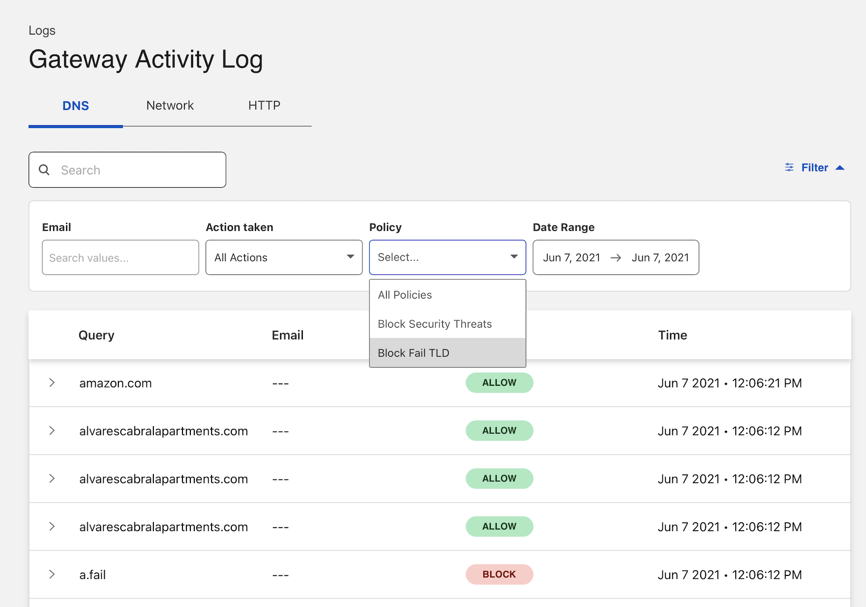This screenshot has width=866, height=607.
Task: Choose All Policies from the list
Action: pyautogui.click(x=404, y=295)
